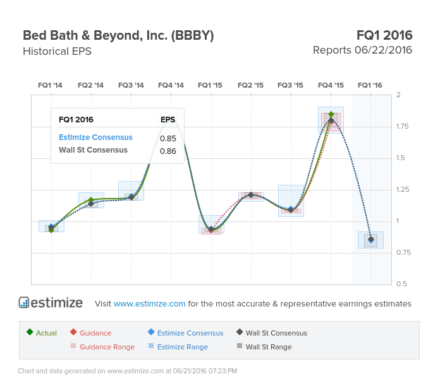Viewport: 433px width, 391px height.
Task: Toggle the Wall St Range legend swatch
Action: tap(240, 346)
